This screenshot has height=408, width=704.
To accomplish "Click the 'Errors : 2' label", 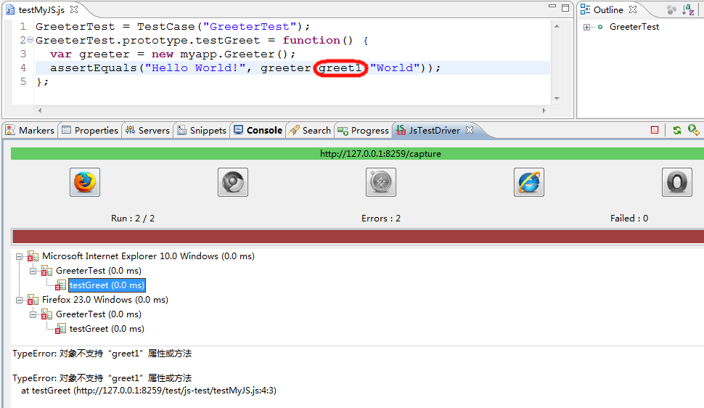I will [381, 219].
